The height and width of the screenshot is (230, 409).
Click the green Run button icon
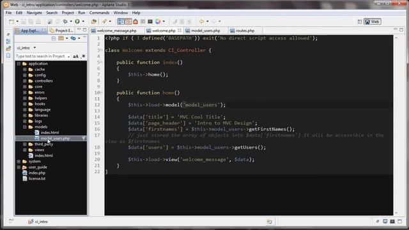(x=77, y=21)
